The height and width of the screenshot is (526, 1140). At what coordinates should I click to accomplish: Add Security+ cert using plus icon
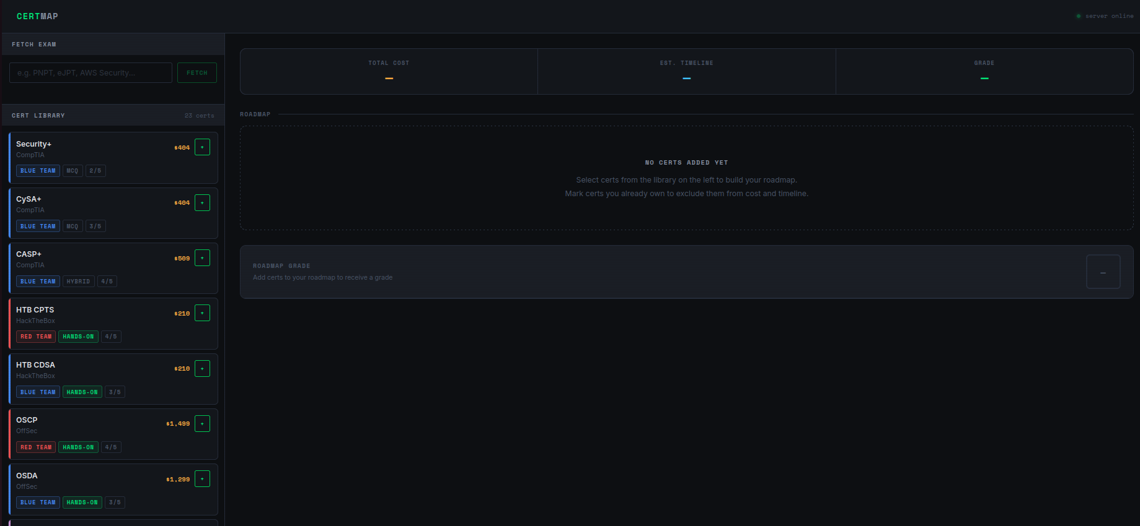(202, 147)
